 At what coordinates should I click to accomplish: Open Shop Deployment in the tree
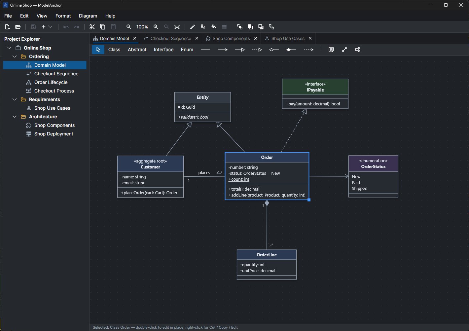click(x=45, y=134)
